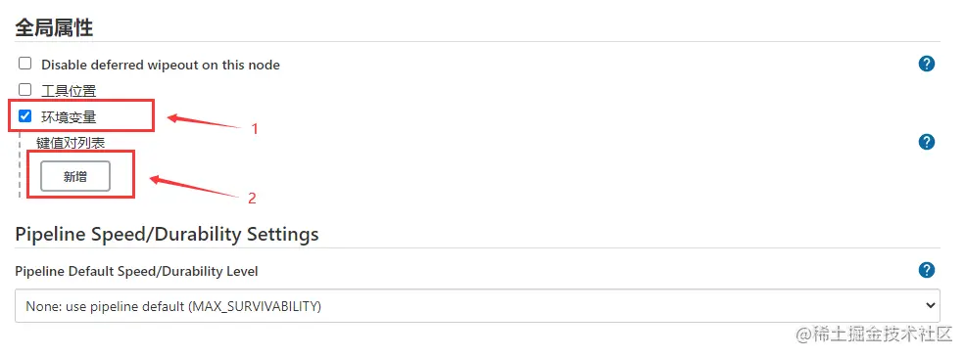The height and width of the screenshot is (357, 966).
Task: Open the Pipeline durability level dropdown
Action: (x=477, y=306)
